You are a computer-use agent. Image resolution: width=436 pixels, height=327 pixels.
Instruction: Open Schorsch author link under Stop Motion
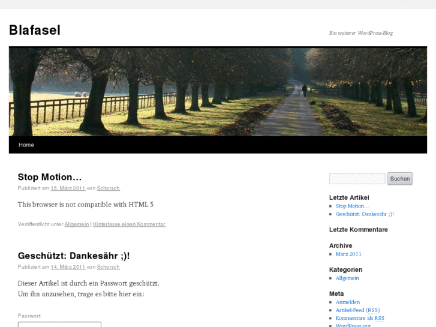coord(108,188)
